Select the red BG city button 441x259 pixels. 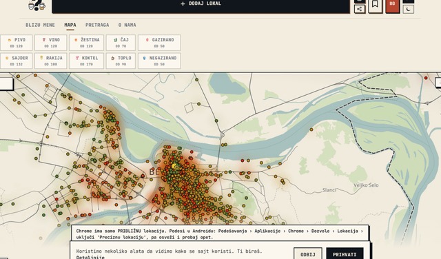392,6
